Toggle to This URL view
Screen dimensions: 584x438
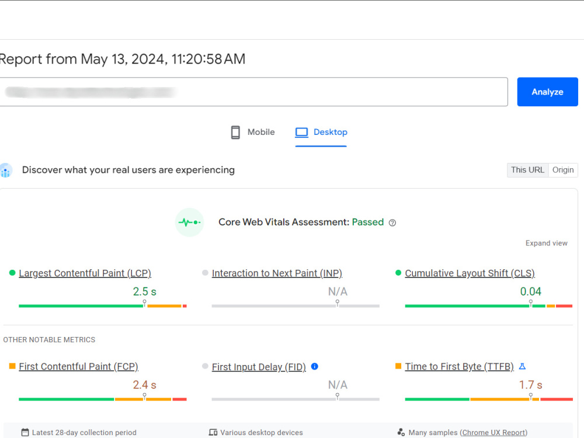tap(527, 170)
